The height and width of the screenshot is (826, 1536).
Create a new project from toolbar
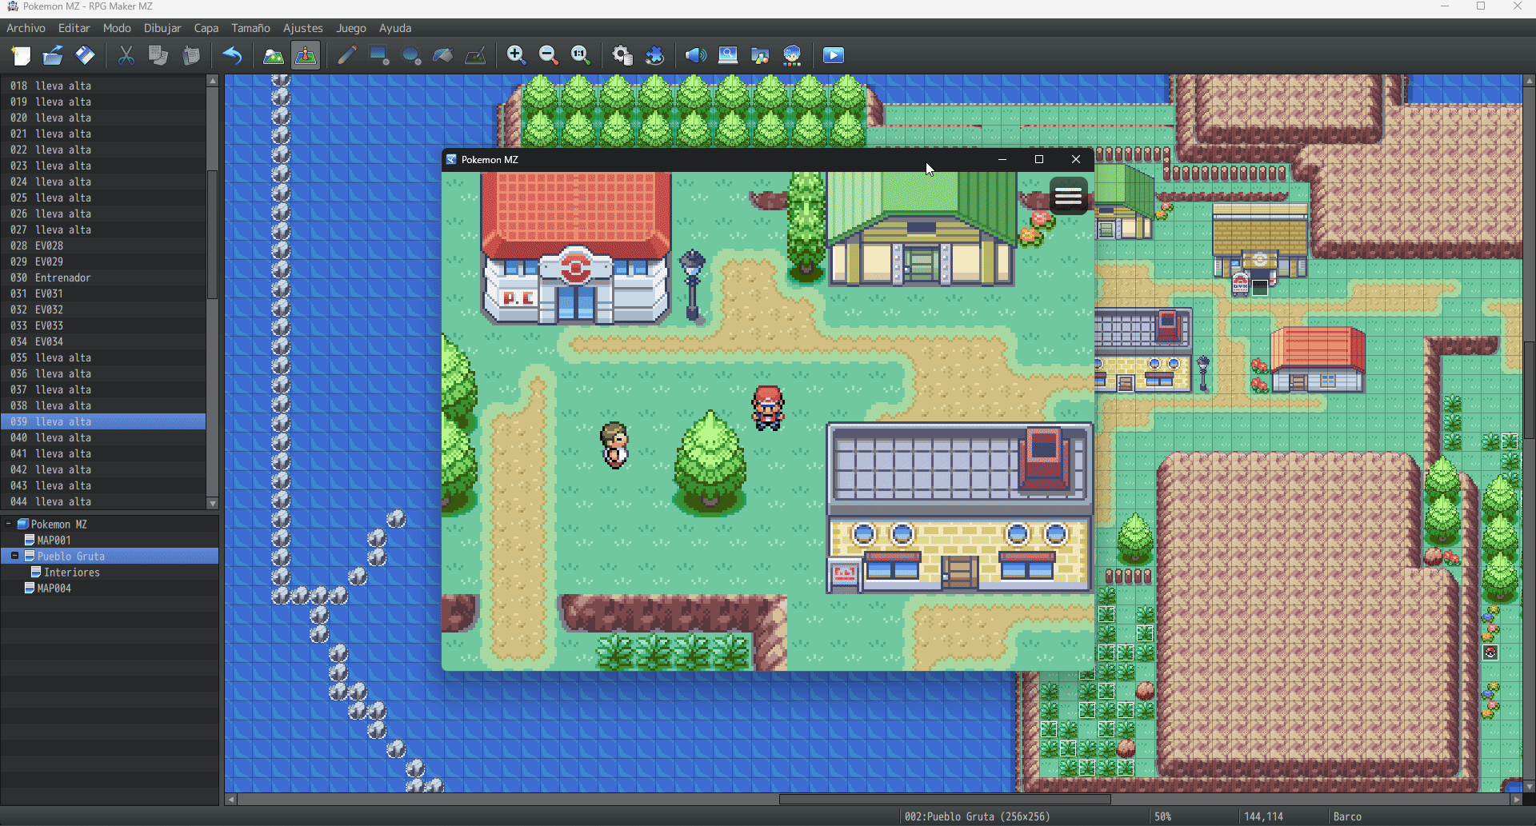21,55
